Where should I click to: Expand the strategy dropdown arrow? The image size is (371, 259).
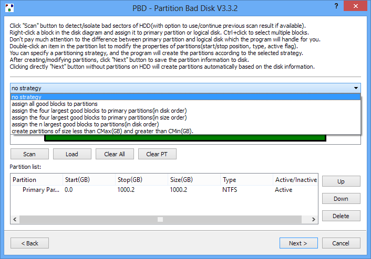coord(356,88)
